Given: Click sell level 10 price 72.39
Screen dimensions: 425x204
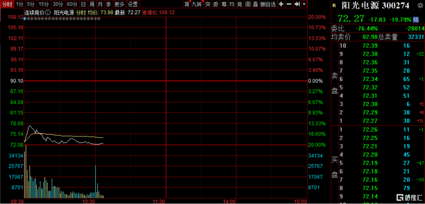Looking at the screenshot, I should click(370, 46).
